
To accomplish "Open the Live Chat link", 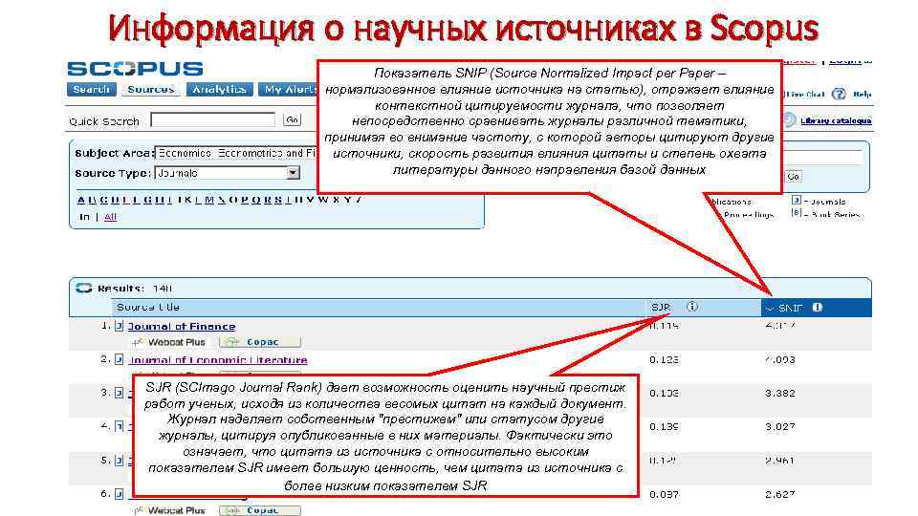I will [x=805, y=95].
